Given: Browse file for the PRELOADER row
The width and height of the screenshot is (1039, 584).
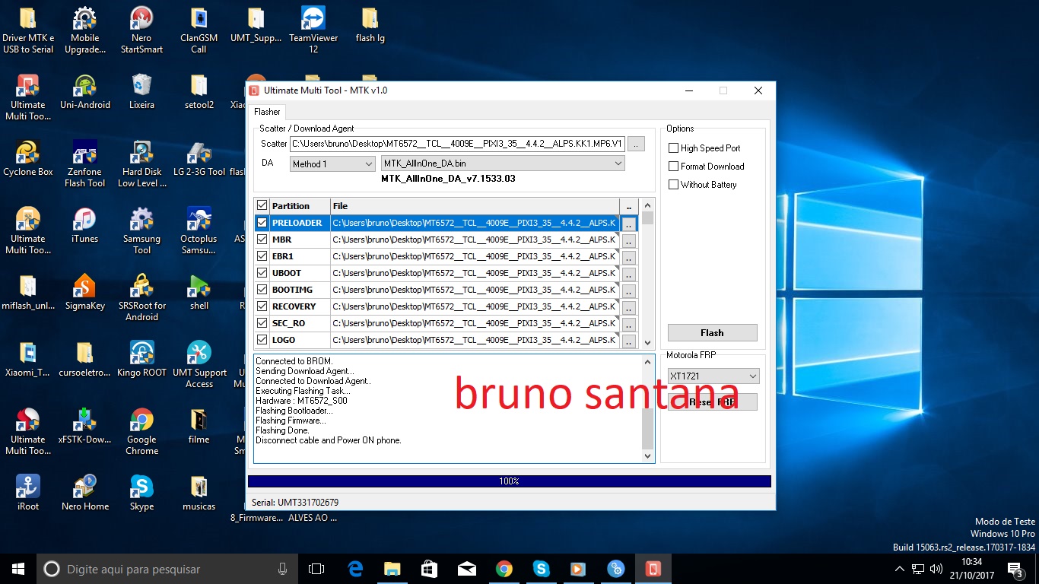Looking at the screenshot, I should coord(629,224).
